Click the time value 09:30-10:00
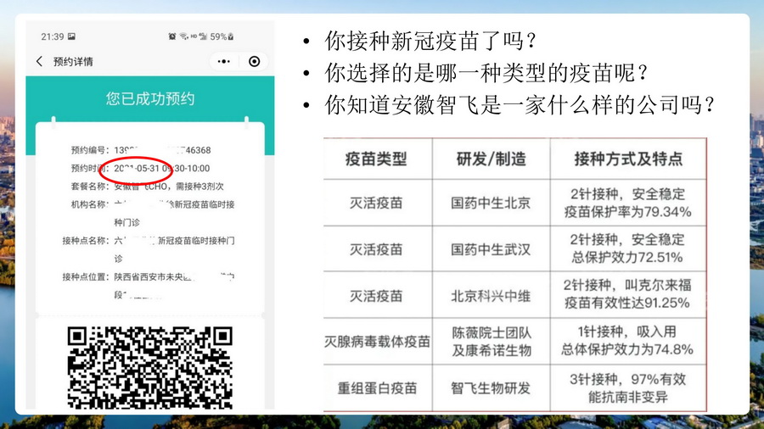The height and width of the screenshot is (429, 764). point(186,168)
